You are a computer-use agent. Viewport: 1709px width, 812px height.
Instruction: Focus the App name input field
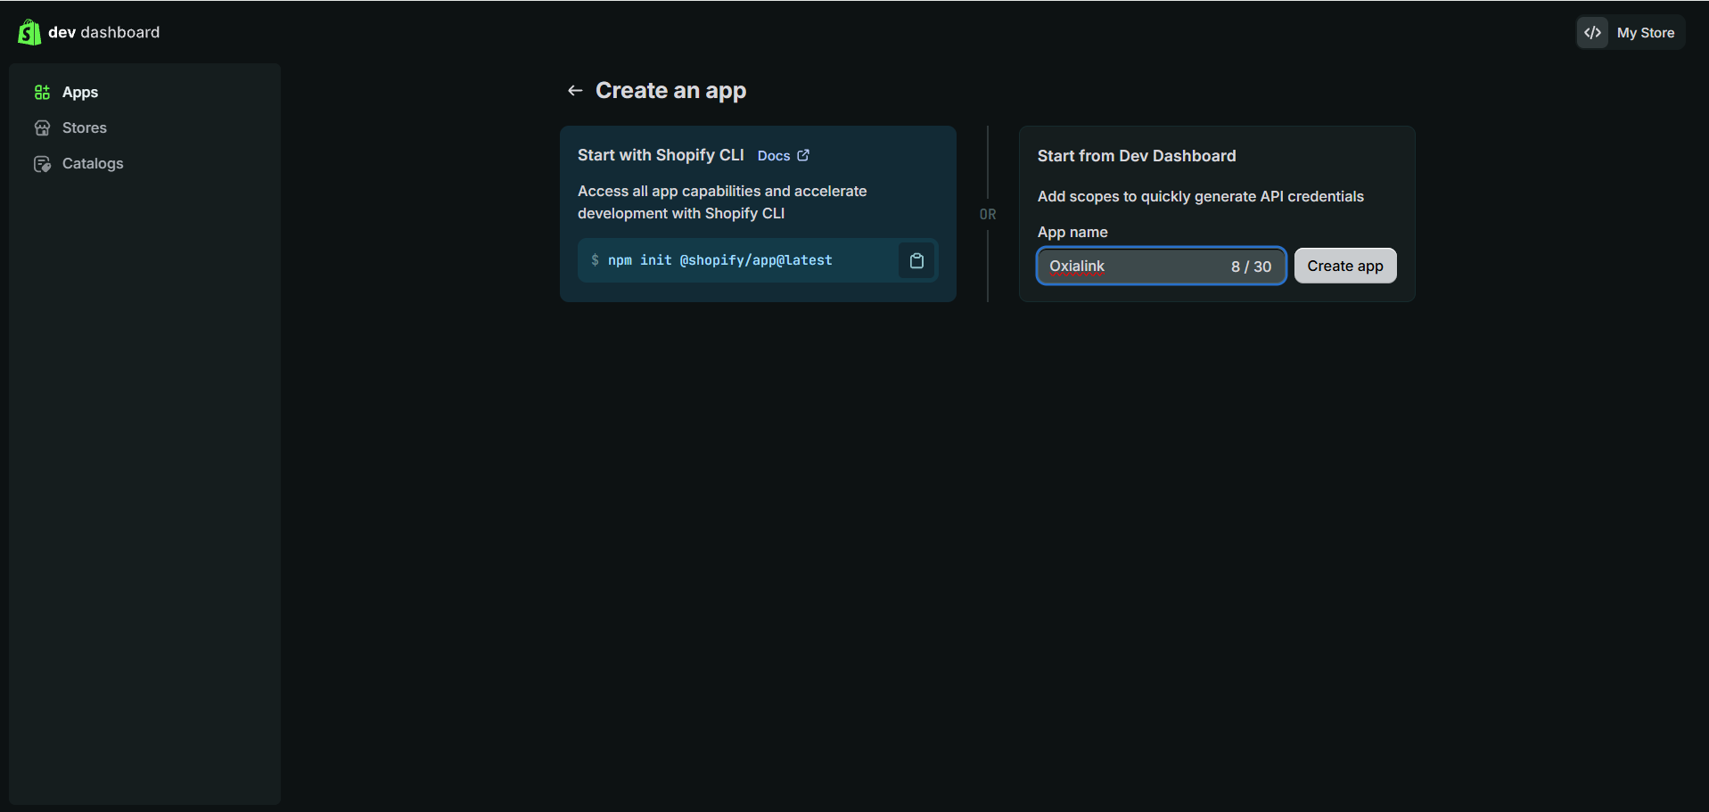click(x=1161, y=266)
